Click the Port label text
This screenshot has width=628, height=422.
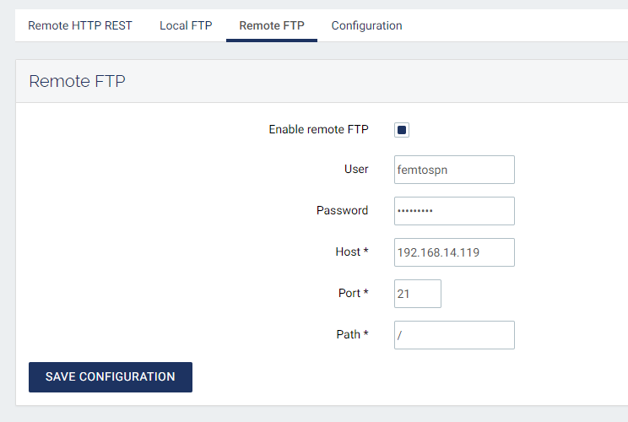(x=349, y=293)
